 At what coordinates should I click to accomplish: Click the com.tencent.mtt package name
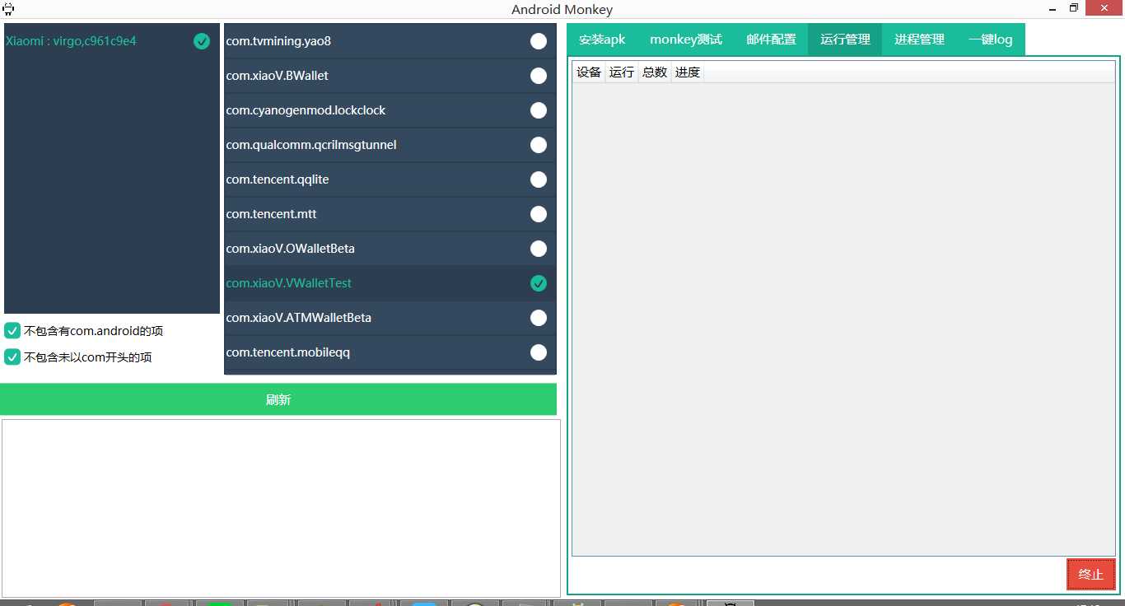(x=272, y=214)
